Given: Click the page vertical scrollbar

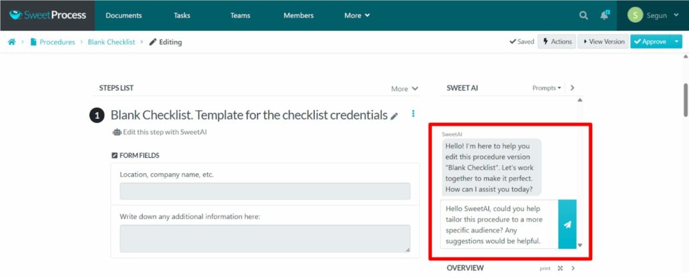Looking at the screenshot, I should click(x=686, y=100).
